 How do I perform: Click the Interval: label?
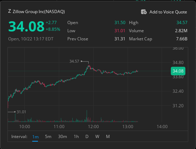coord(19,137)
